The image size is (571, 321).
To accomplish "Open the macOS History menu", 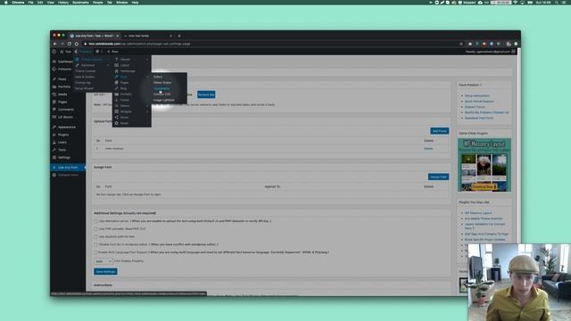I will (63, 2).
